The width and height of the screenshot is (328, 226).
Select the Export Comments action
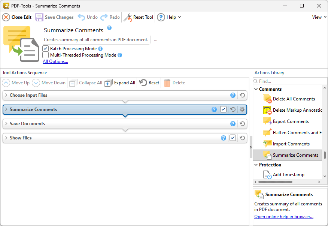[x=286, y=121]
